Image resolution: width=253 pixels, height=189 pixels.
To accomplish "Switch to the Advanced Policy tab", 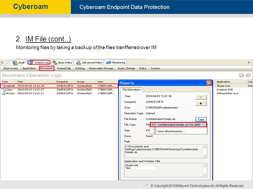I will tap(89, 62).
